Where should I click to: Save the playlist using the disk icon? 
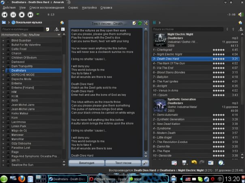(185, 163)
